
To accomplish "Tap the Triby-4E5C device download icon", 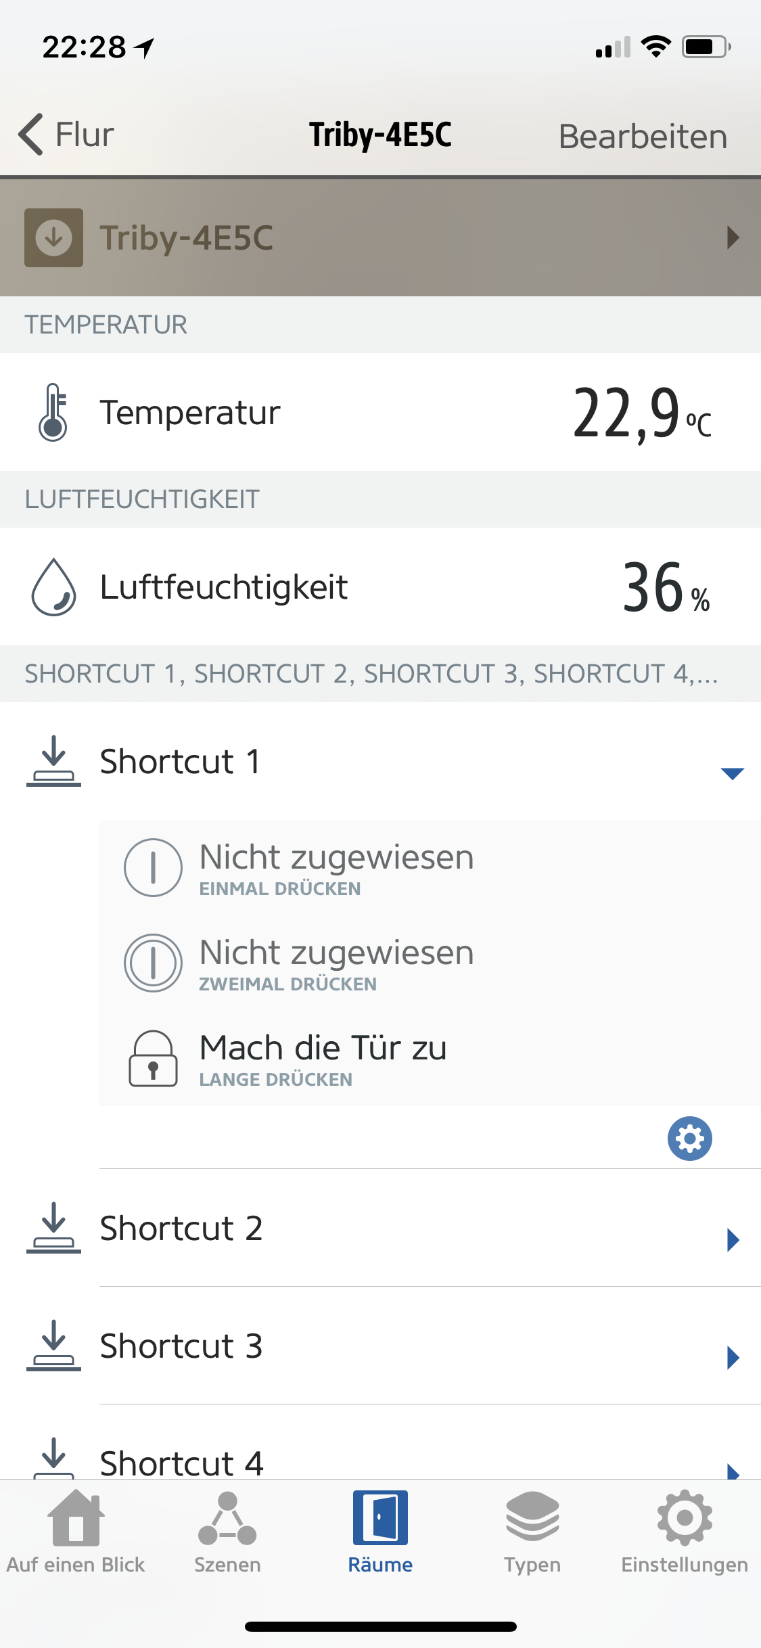I will coord(54,237).
